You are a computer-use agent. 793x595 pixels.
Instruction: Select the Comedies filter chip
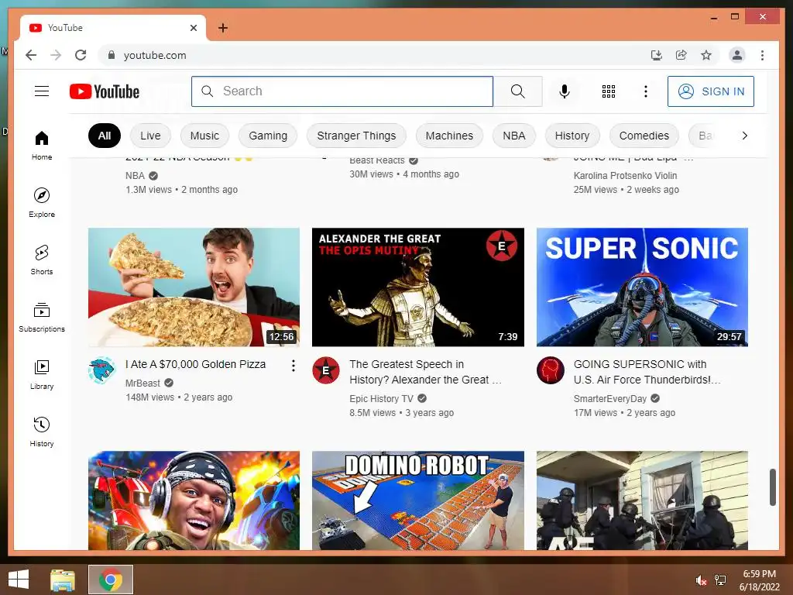pos(644,136)
